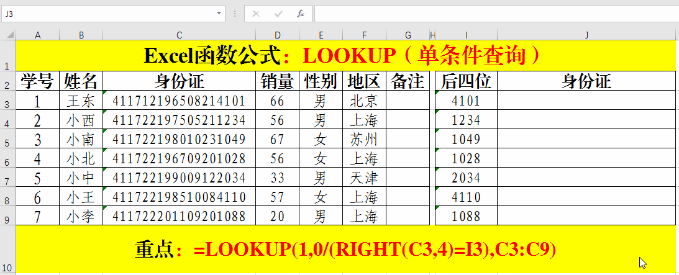Select row 10 header
Screen dimensions: 679x275
pos(8,249)
